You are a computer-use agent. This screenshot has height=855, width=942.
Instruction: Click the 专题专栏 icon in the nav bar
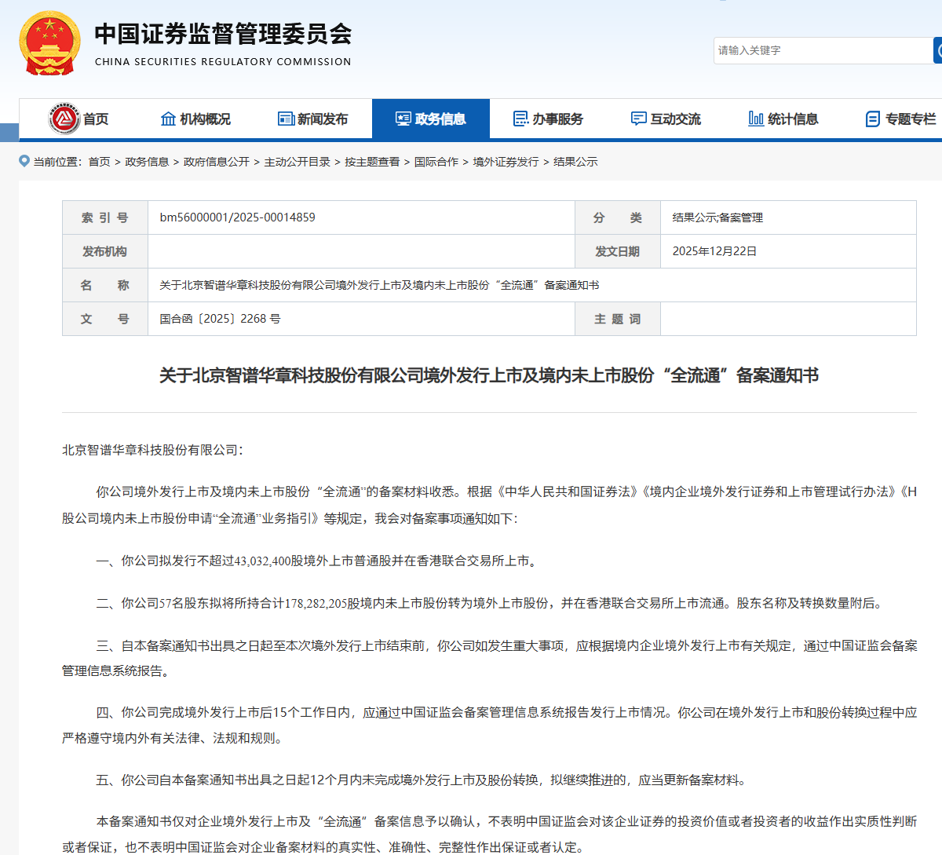click(x=873, y=119)
